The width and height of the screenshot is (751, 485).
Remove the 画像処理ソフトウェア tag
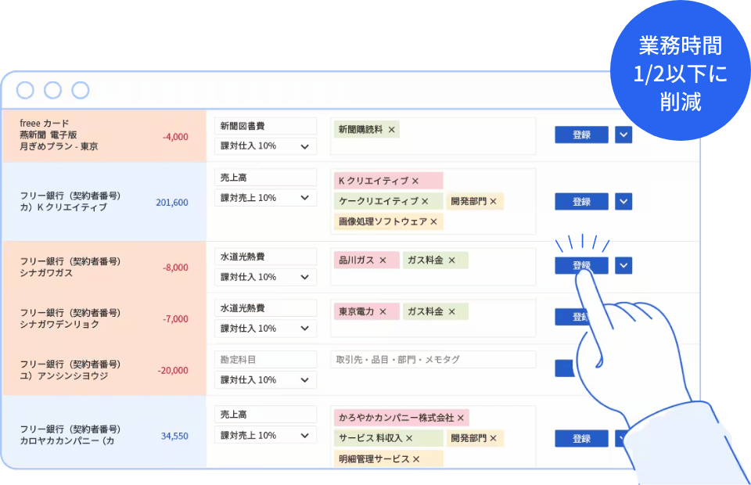coord(433,222)
